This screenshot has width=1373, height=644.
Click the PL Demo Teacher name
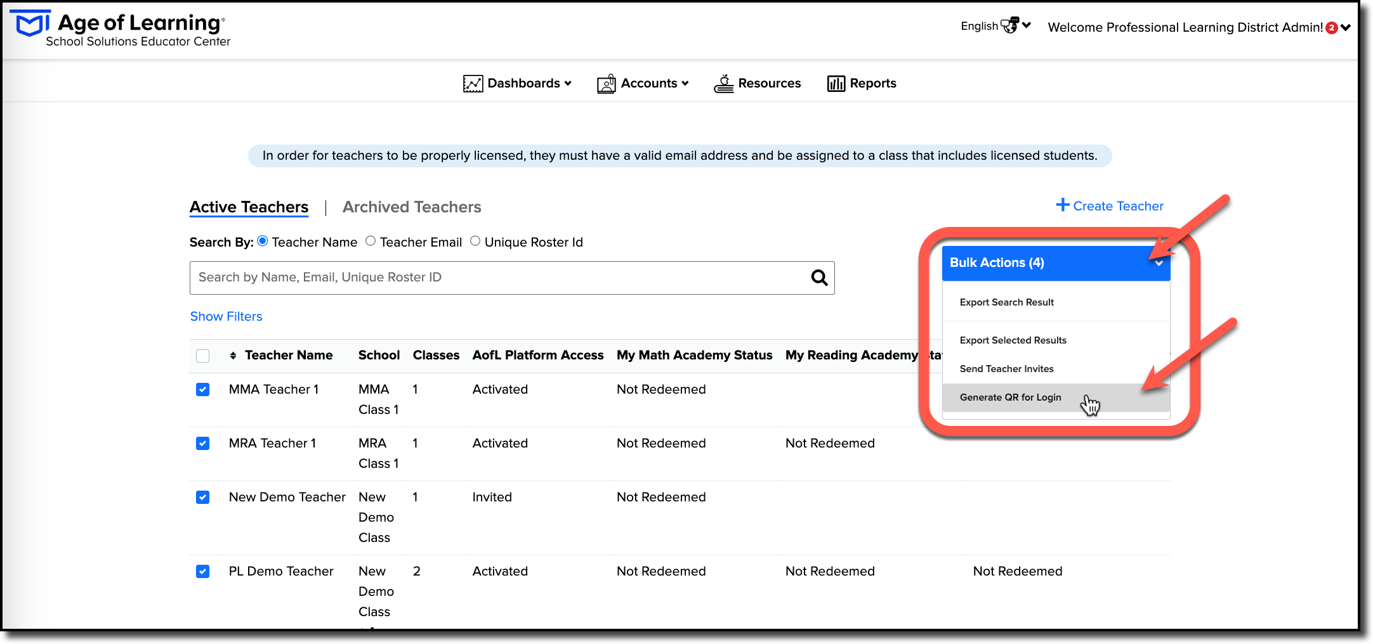pos(280,571)
